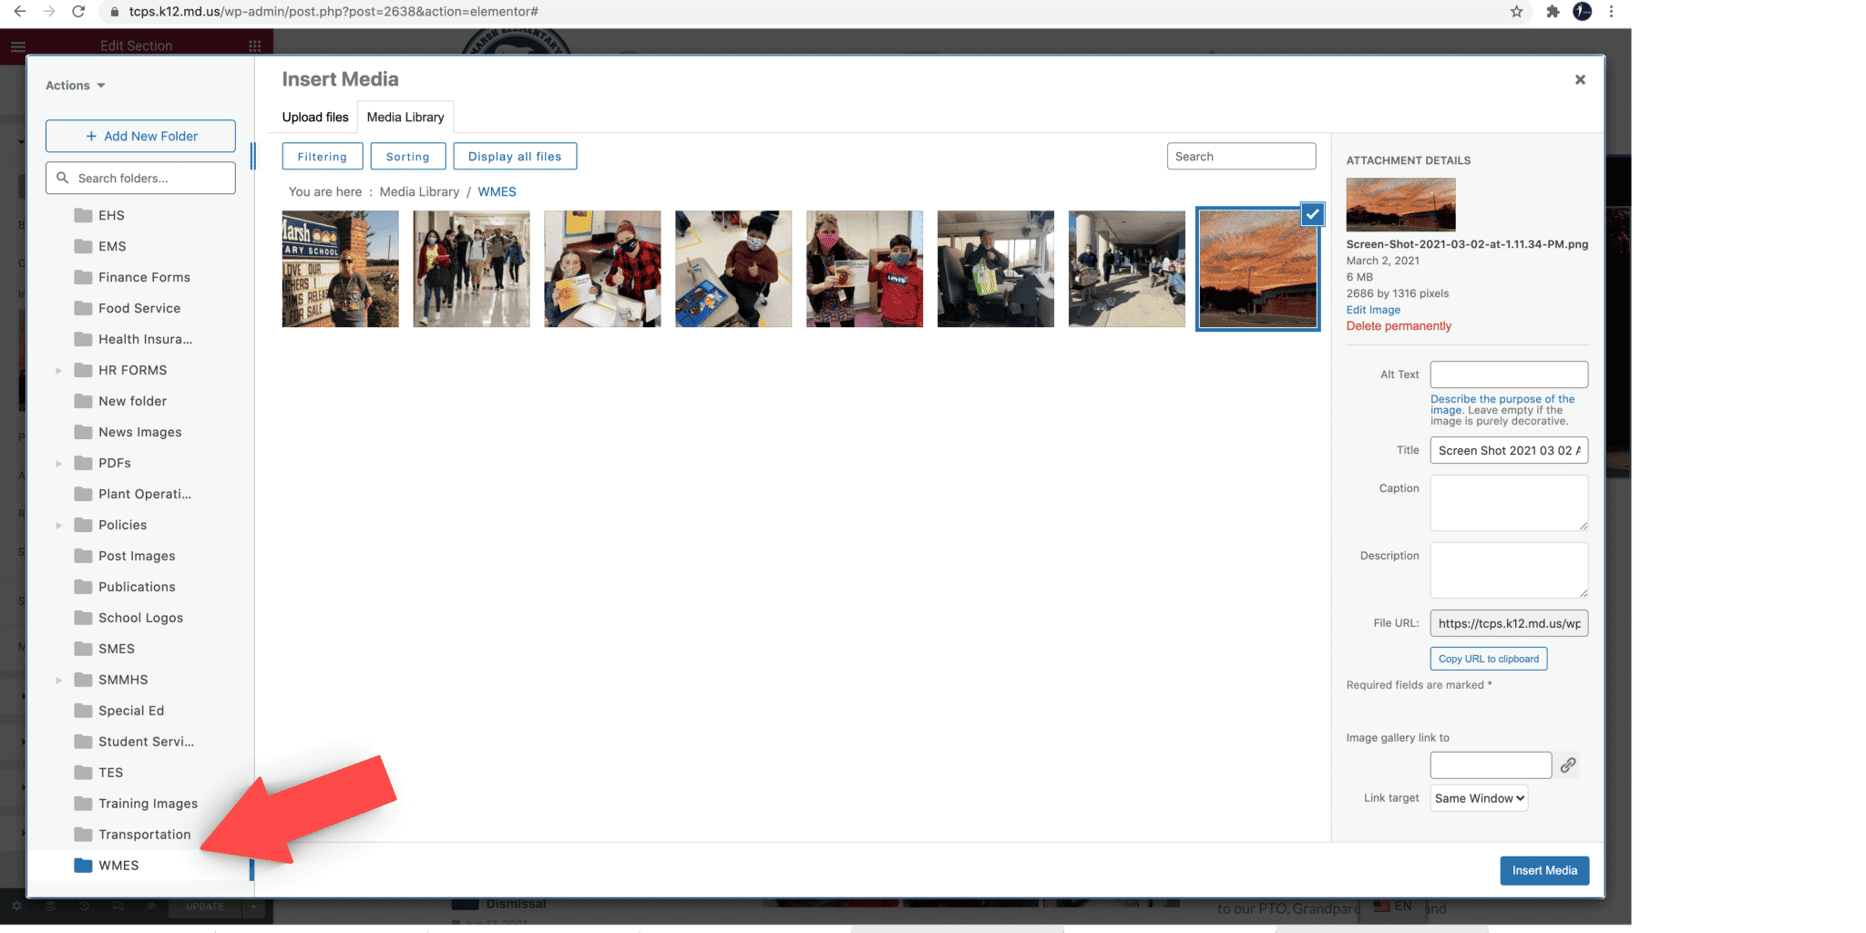Expand the PDFs folder
Image resolution: width=1866 pixels, height=933 pixels.
click(x=58, y=463)
